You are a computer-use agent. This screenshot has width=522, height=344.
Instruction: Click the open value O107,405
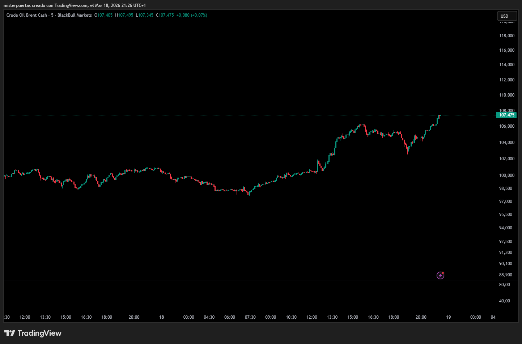[103, 15]
